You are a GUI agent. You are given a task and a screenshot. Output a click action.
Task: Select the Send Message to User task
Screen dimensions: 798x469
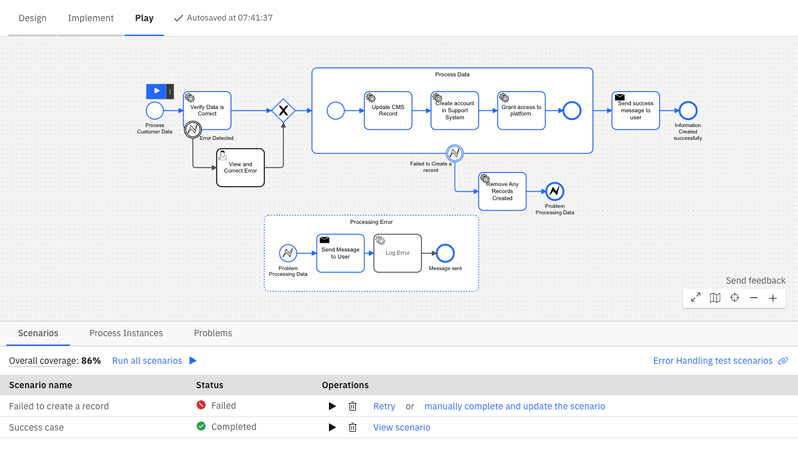pos(341,253)
